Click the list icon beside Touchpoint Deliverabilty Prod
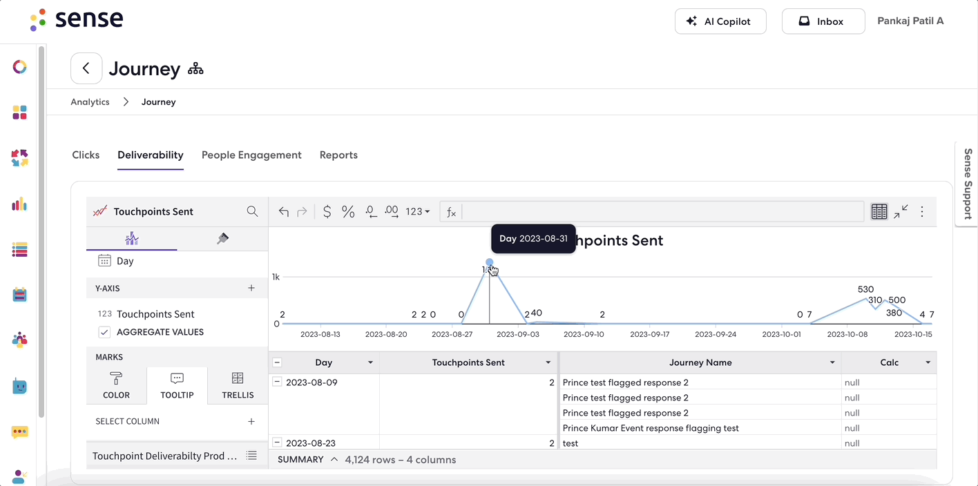Screen dimensions: 978x486 click(252, 456)
